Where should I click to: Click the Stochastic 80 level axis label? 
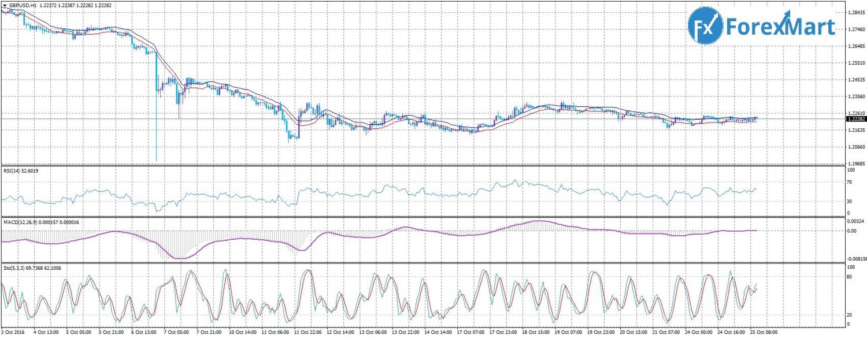[x=850, y=277]
